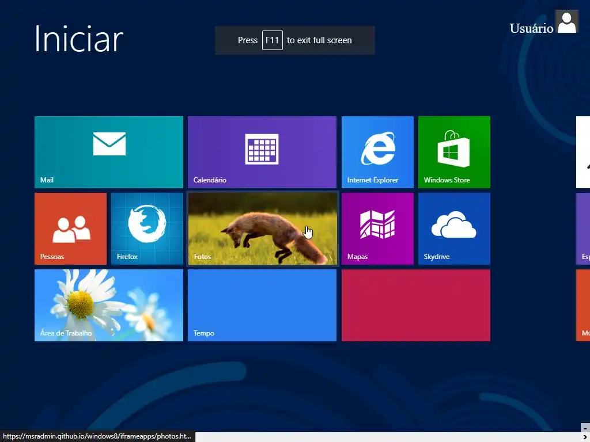The height and width of the screenshot is (442, 590).
Task: Click the F11 key hint in the banner
Action: coord(272,40)
